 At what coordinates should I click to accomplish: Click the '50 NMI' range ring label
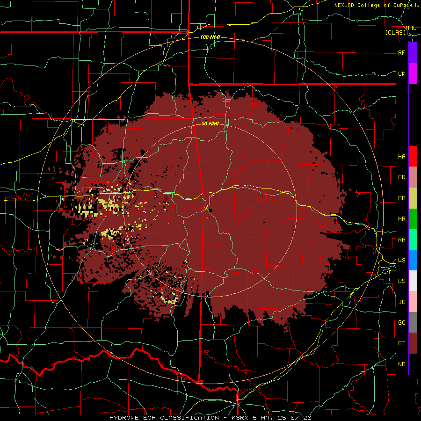tap(210, 123)
